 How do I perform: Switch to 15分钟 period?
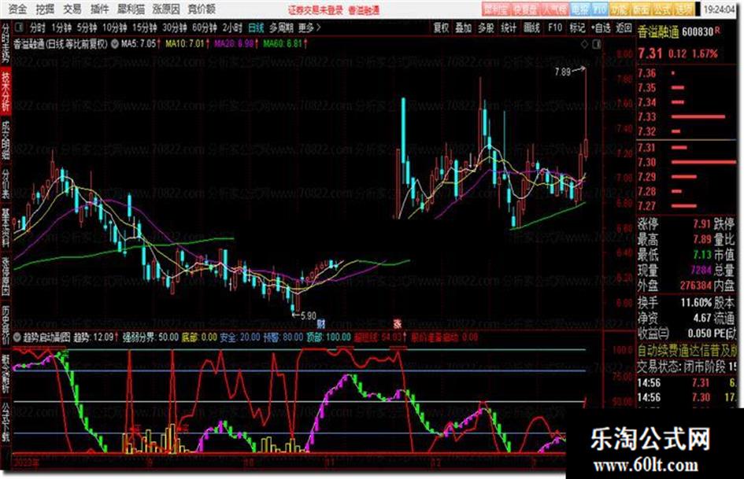click(145, 28)
